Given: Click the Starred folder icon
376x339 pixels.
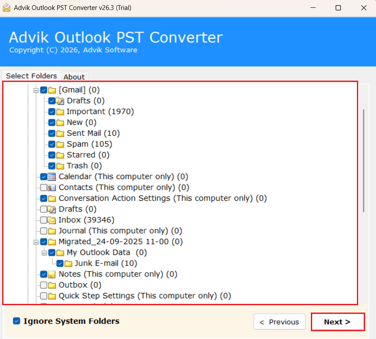Looking at the screenshot, I should (60, 155).
